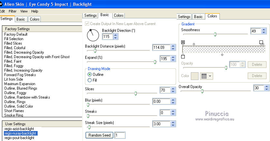Viewport: 270px width, 141px height.
Task: Select Filled Slices preset
Action: 13,43
